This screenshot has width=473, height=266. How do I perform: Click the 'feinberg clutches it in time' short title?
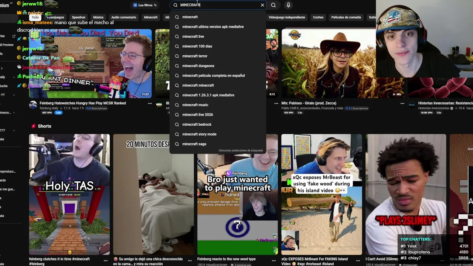(59, 261)
